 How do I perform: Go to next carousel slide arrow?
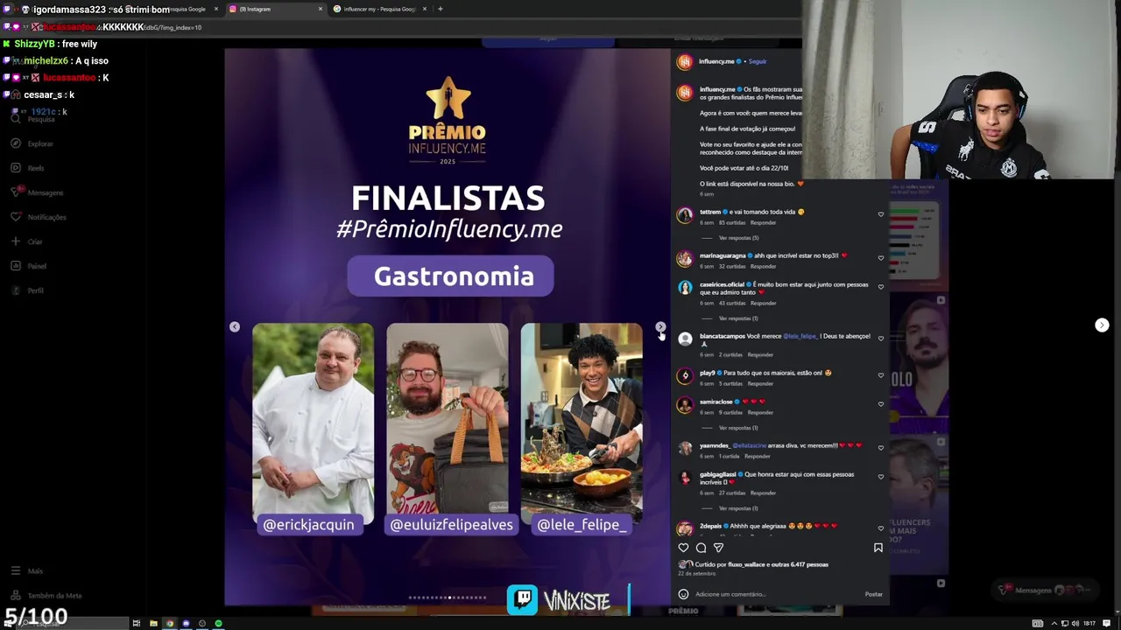click(660, 326)
